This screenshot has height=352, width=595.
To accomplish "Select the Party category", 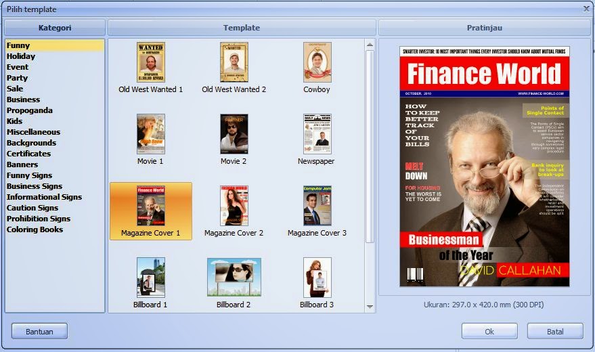I will (x=55, y=78).
